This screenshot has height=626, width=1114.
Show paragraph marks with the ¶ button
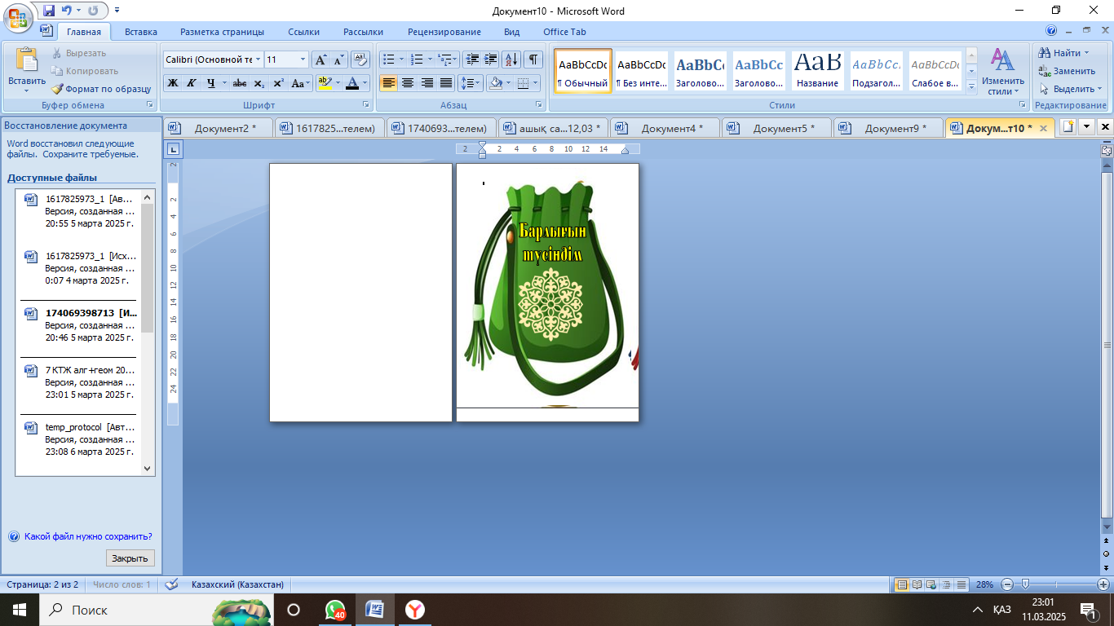533,60
